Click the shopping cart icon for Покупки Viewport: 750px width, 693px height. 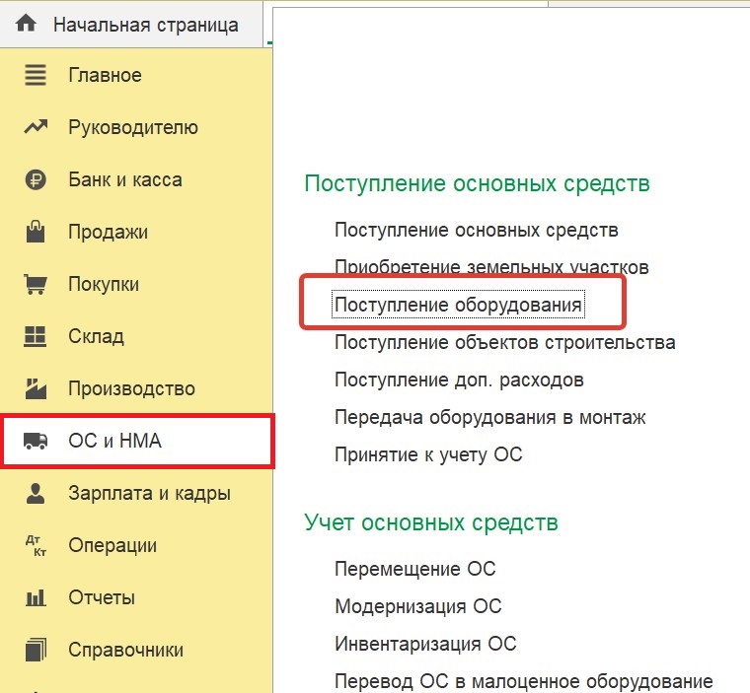(36, 284)
